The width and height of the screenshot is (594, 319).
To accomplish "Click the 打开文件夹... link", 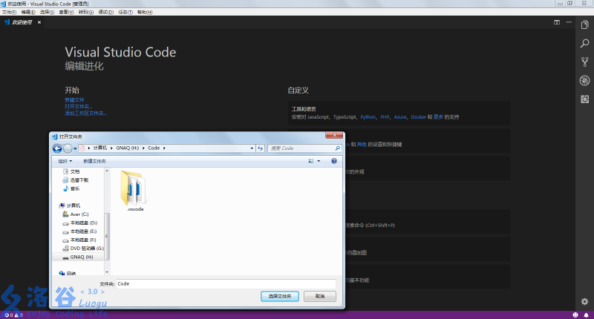I will click(x=79, y=107).
